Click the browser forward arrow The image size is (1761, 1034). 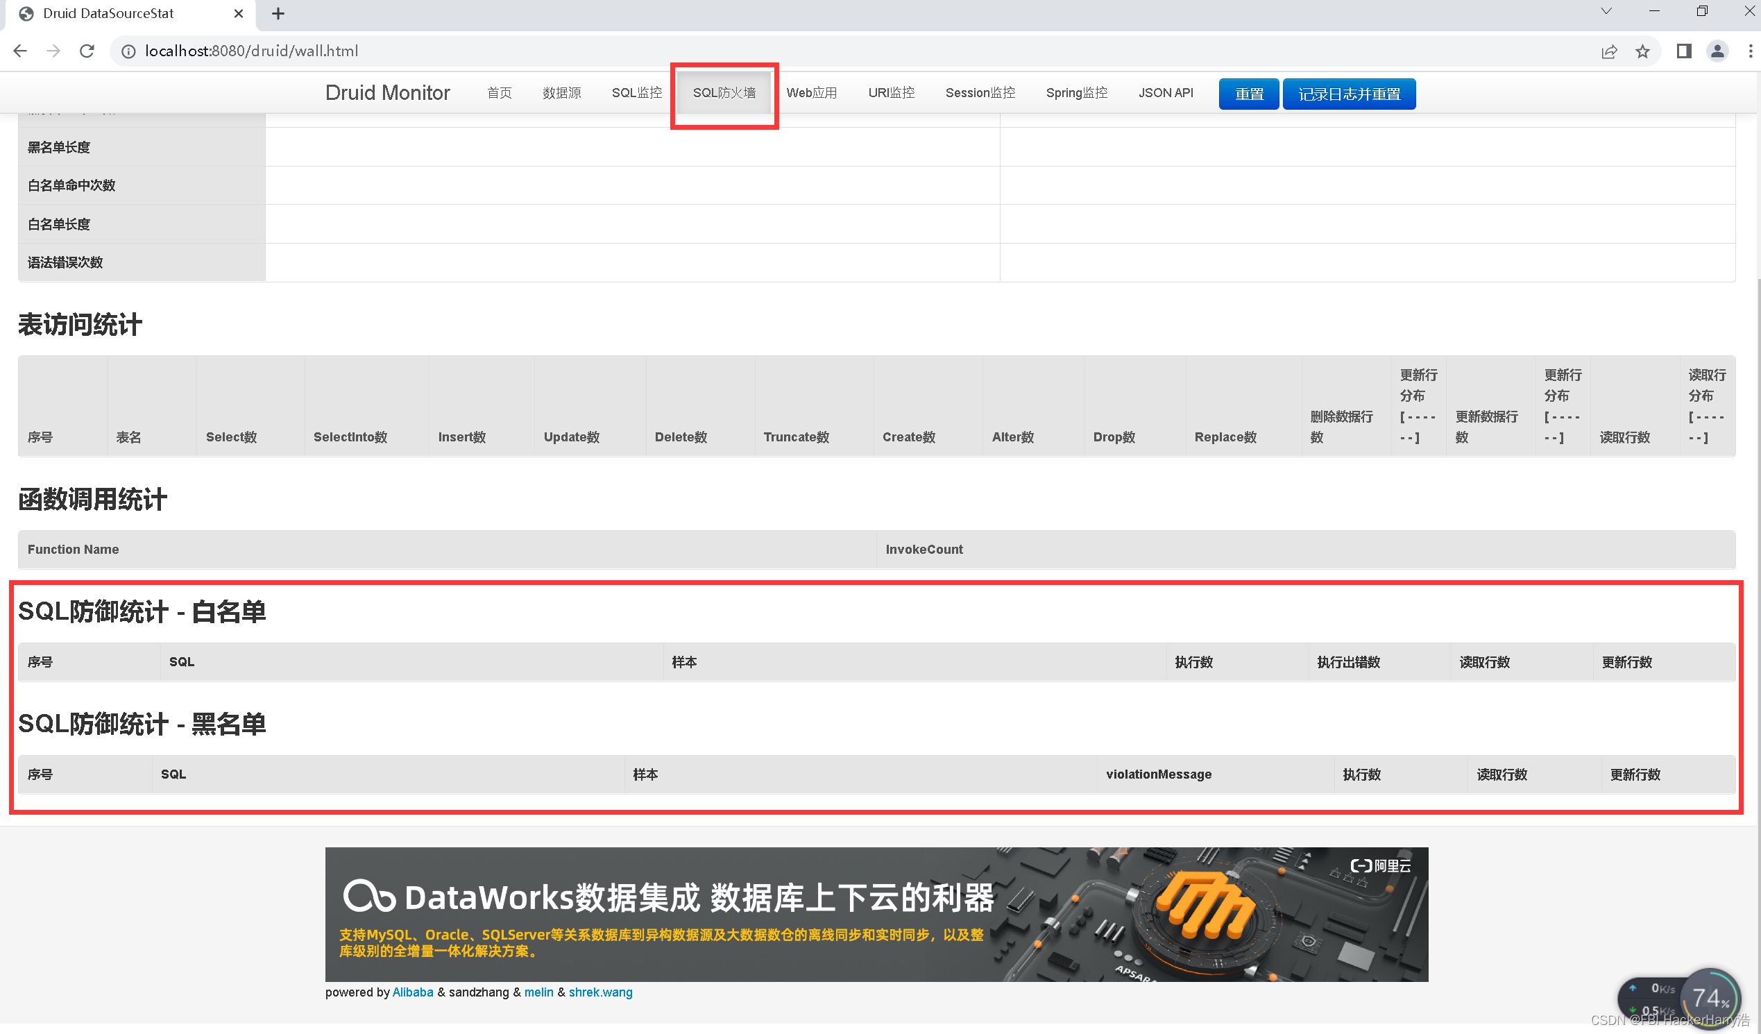53,51
